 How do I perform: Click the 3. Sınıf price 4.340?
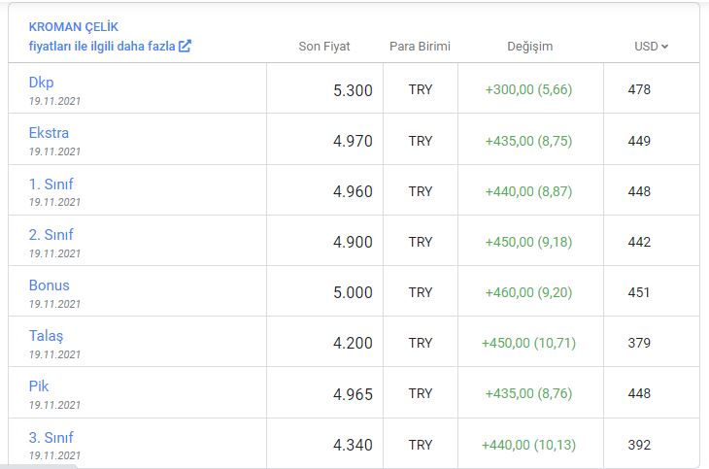[x=353, y=445]
